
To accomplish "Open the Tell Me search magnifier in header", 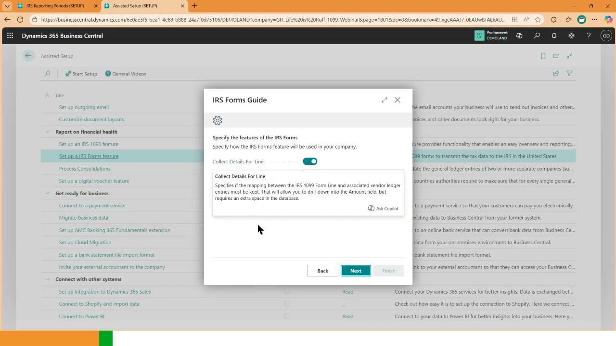I will point(537,36).
